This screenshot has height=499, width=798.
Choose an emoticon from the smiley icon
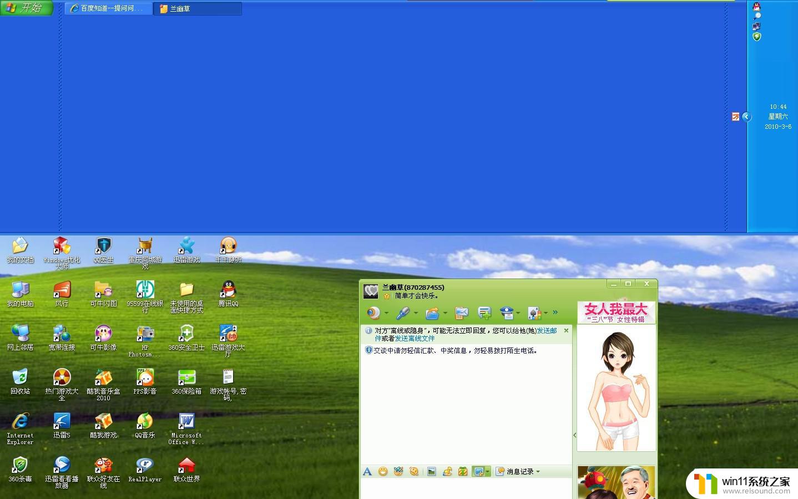pyautogui.click(x=383, y=471)
